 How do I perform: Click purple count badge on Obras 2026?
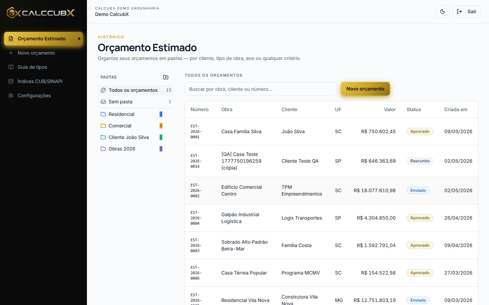point(161,149)
